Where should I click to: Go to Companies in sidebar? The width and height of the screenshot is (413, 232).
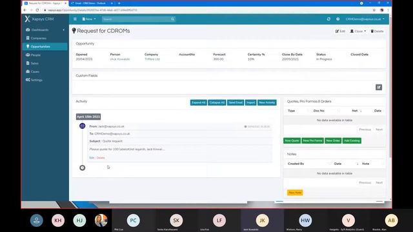point(38,38)
